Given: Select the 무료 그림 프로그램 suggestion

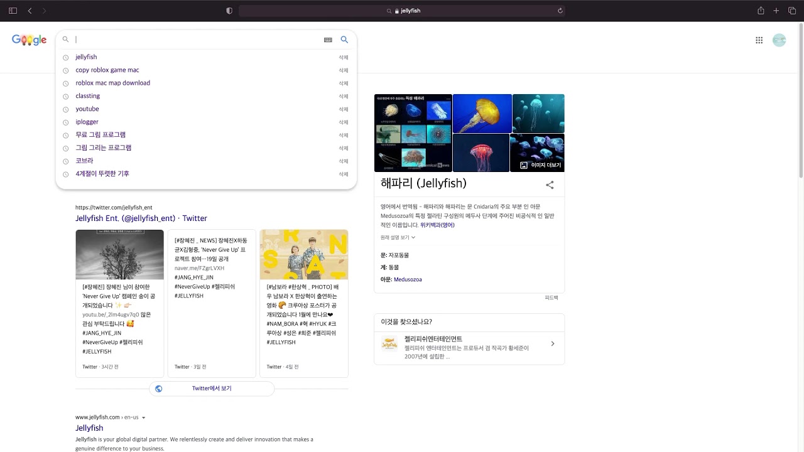Looking at the screenshot, I should pos(100,135).
